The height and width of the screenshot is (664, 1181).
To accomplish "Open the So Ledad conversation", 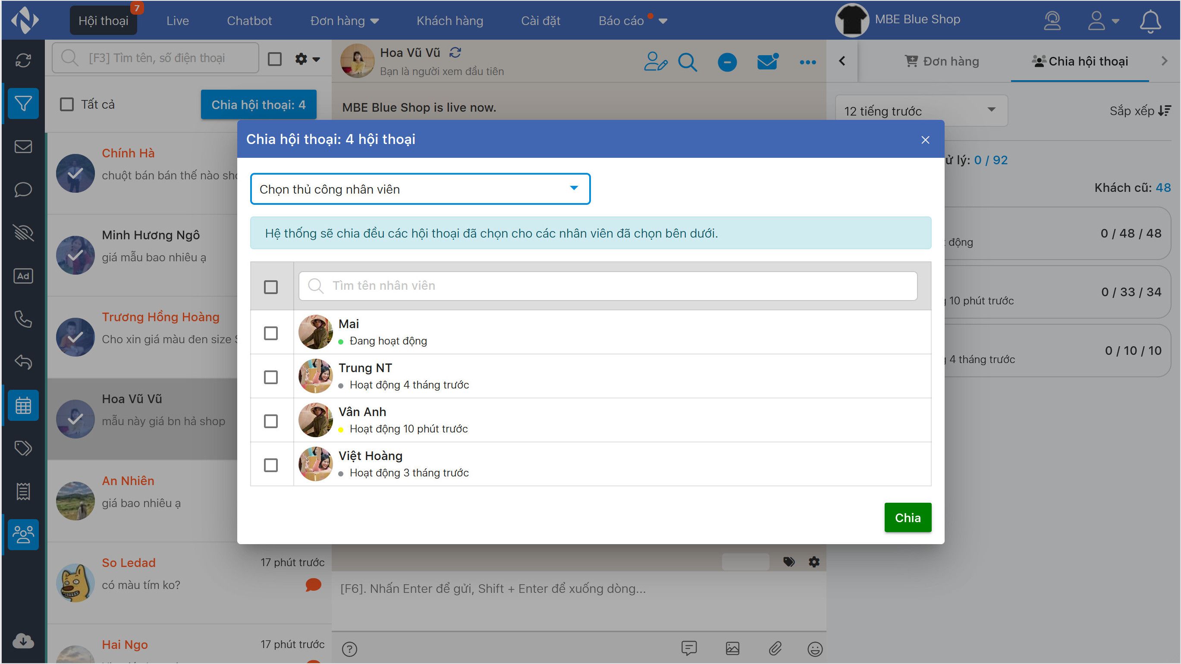I will point(189,583).
